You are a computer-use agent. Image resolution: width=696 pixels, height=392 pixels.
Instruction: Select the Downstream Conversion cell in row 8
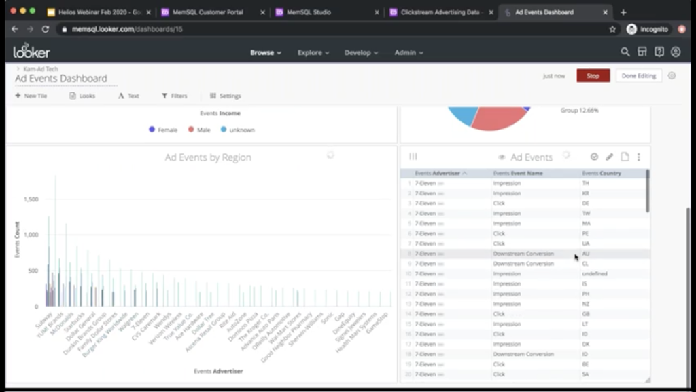(523, 254)
